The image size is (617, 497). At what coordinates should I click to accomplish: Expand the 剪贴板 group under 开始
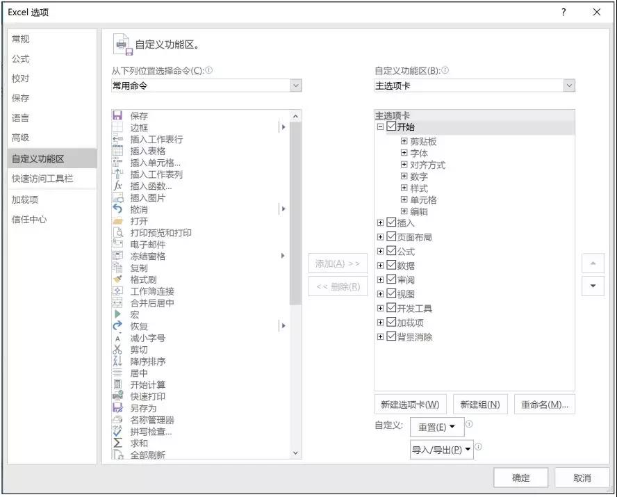(x=404, y=142)
